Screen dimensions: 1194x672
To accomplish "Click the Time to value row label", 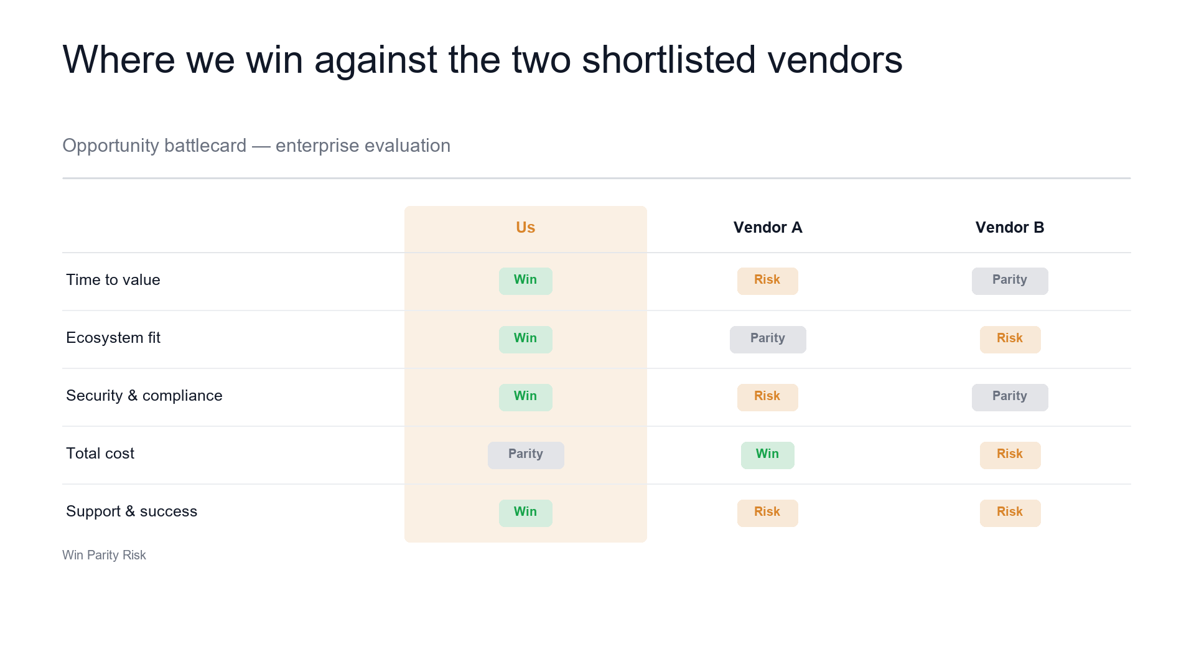I will coord(113,280).
